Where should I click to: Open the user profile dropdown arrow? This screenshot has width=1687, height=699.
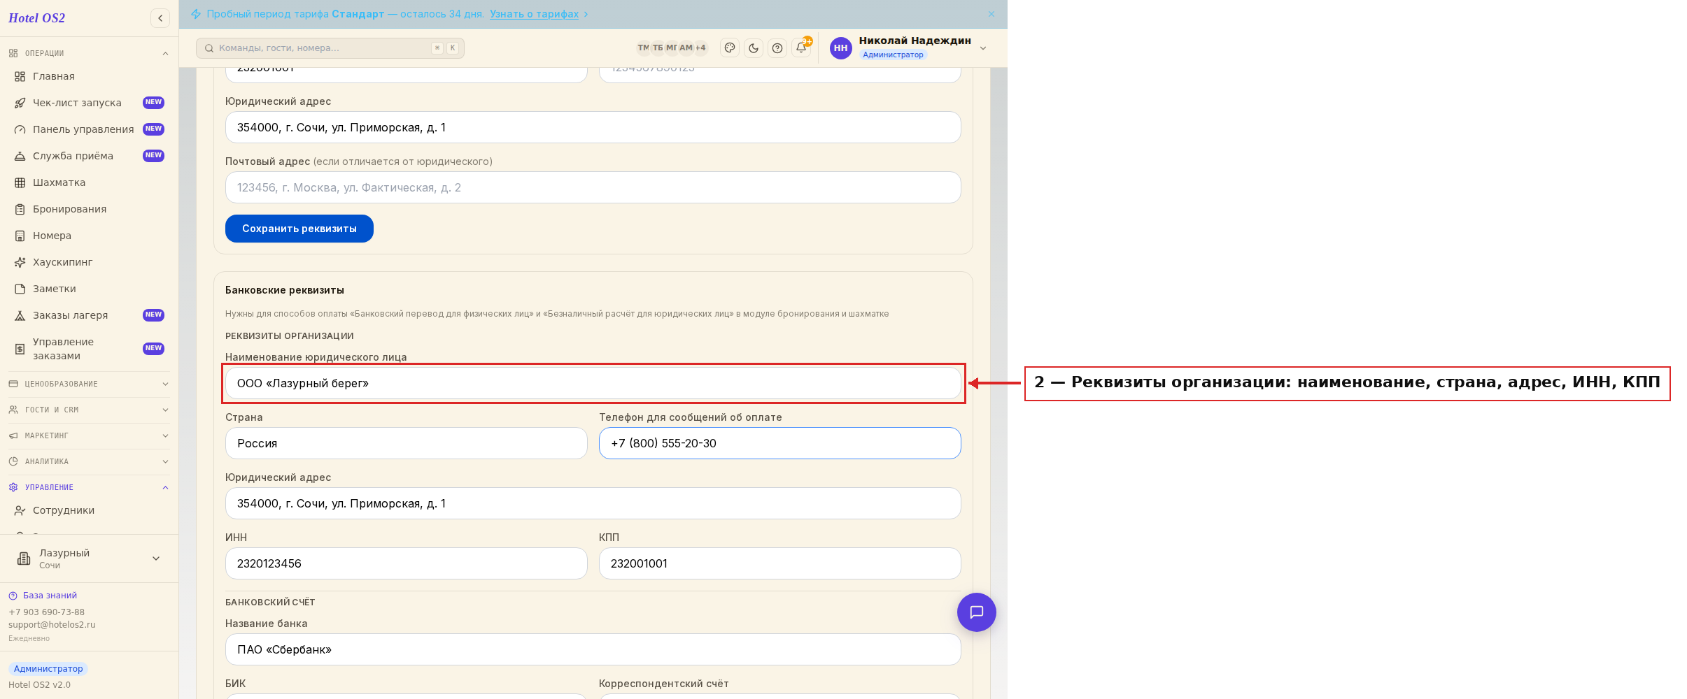(x=983, y=48)
